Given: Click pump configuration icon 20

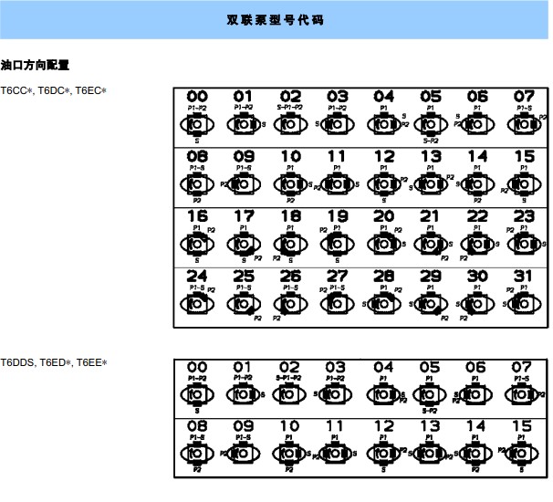Looking at the screenshot, I should [383, 244].
